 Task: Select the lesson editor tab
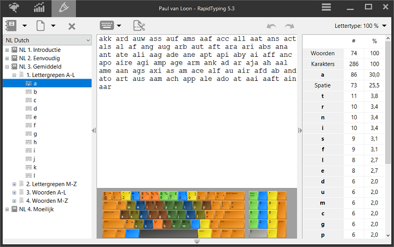pos(64,8)
